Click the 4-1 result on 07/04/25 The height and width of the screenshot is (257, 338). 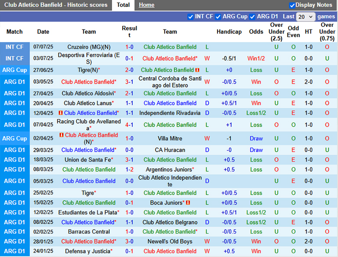tap(129, 125)
